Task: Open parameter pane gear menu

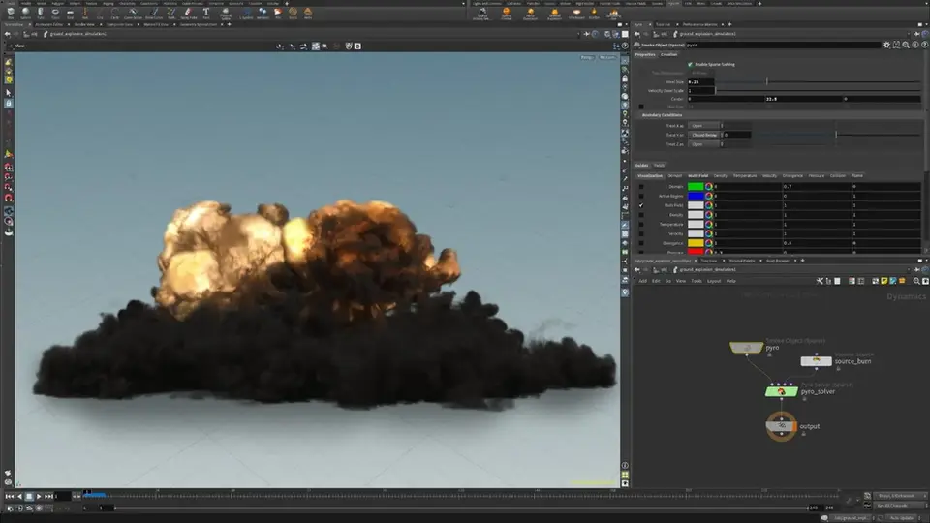Action: [886, 45]
